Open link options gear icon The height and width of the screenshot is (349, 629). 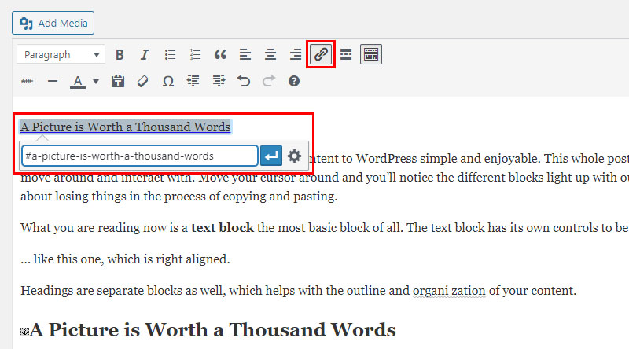294,156
